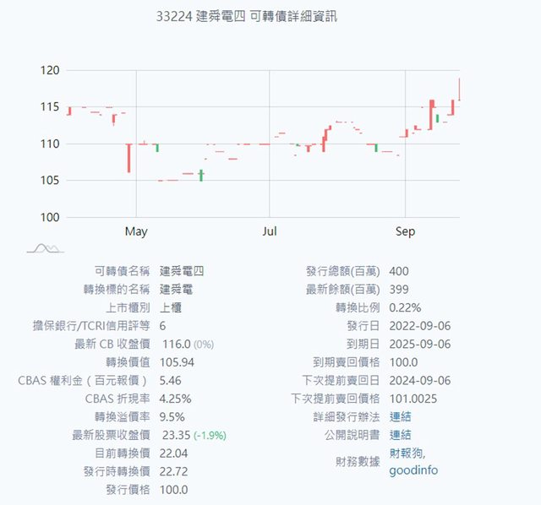Click the long red candlestick just before May
This screenshot has width=541, height=505.
pos(128,158)
